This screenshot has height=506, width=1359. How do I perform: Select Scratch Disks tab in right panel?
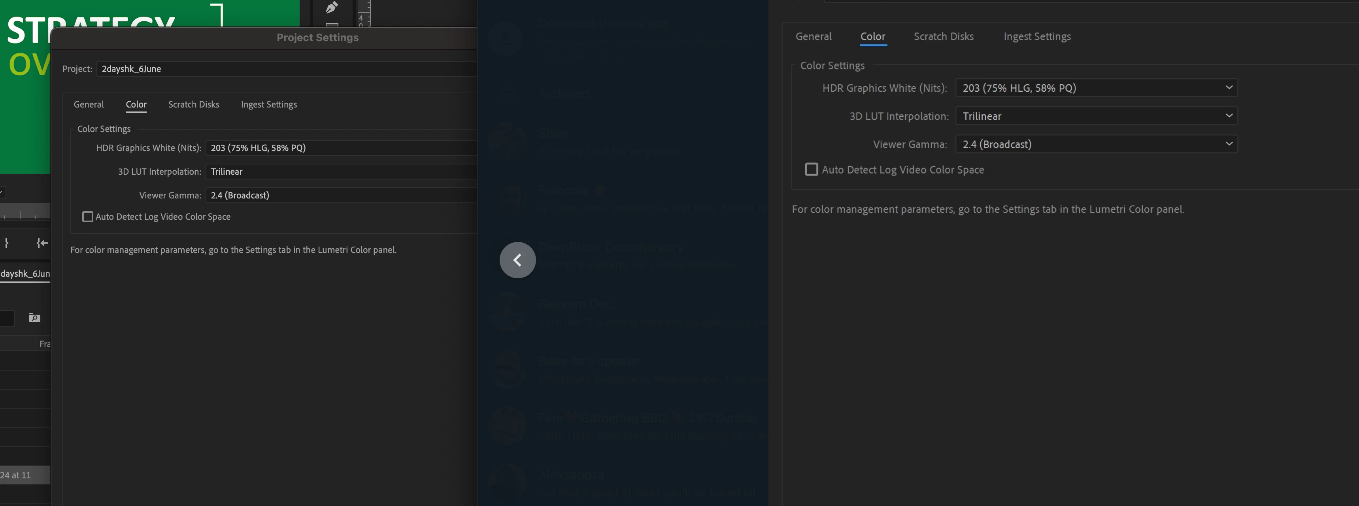tap(943, 36)
